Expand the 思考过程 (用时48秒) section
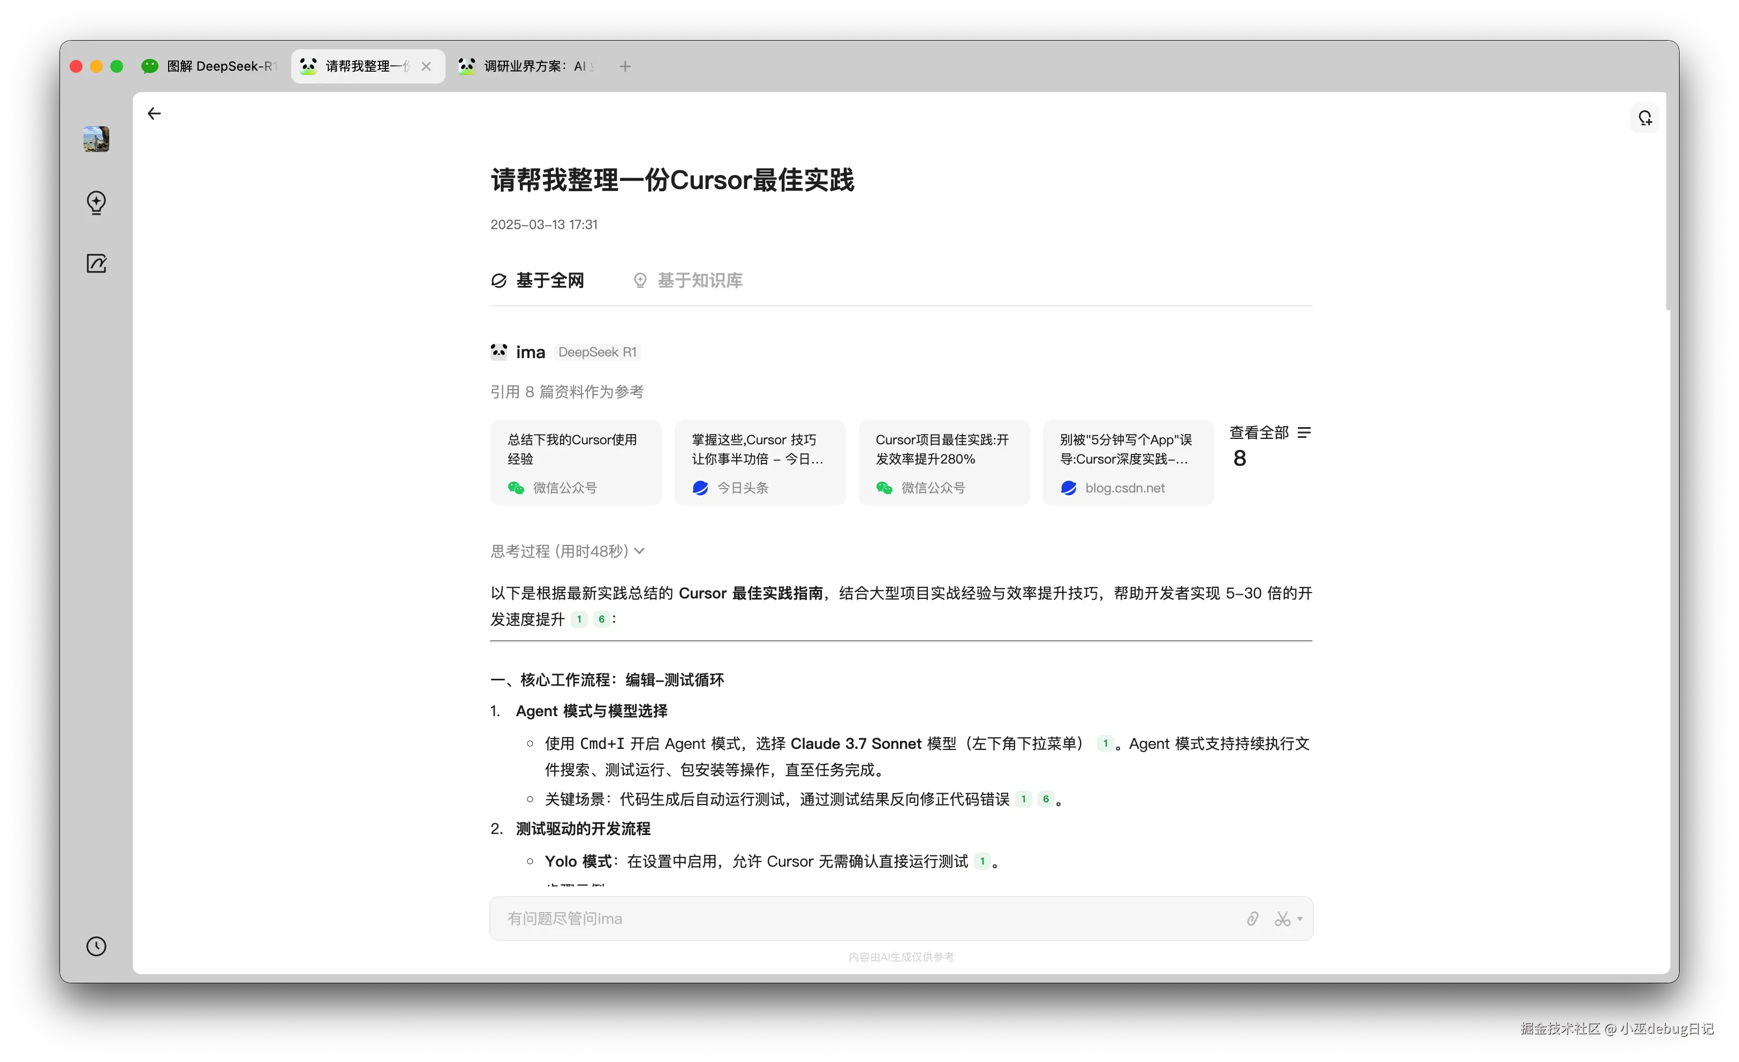This screenshot has height=1062, width=1739. (x=568, y=551)
